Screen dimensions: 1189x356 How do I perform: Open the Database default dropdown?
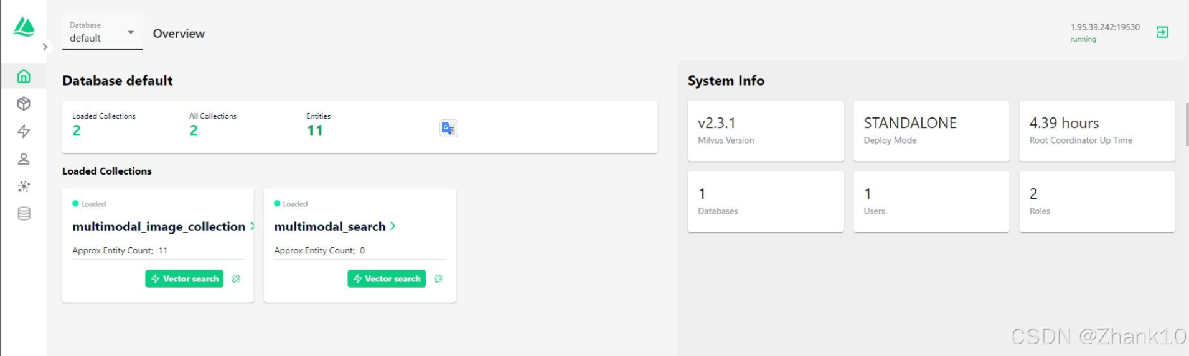(x=102, y=32)
